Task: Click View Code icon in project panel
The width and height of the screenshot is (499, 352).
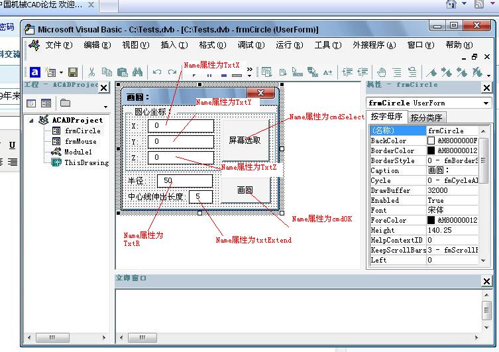Action: pyautogui.click(x=31, y=103)
